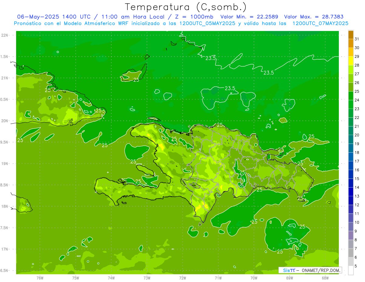365x282 pixels.
Task: Click the "SisTT – ONAMET/REP.DOM." credit label
Action: click(310, 270)
